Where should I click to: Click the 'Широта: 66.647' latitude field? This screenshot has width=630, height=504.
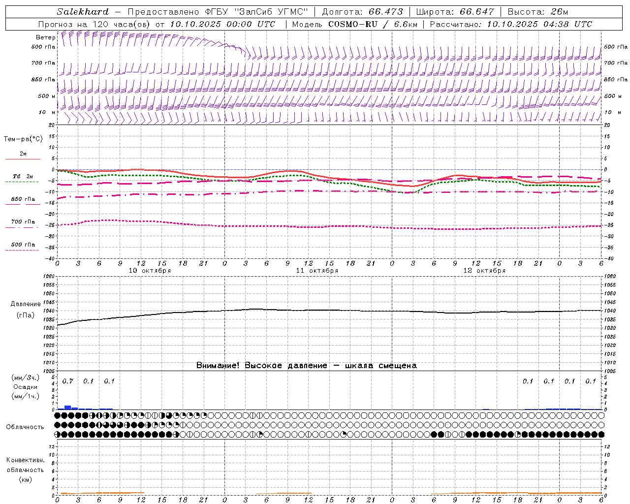coord(455,12)
